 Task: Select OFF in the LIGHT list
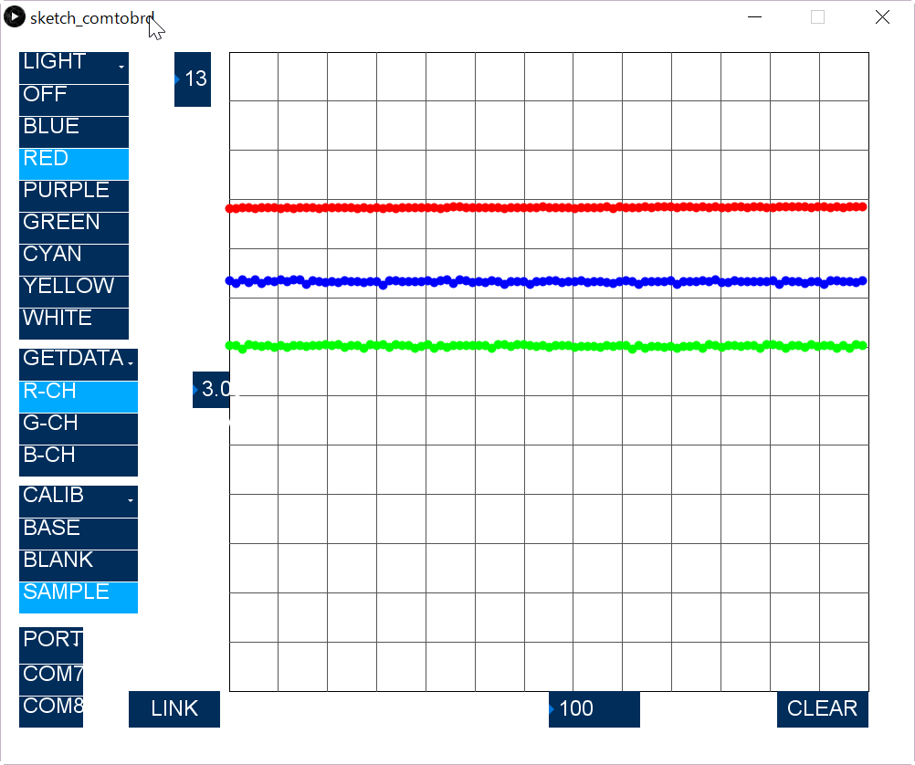click(x=74, y=100)
